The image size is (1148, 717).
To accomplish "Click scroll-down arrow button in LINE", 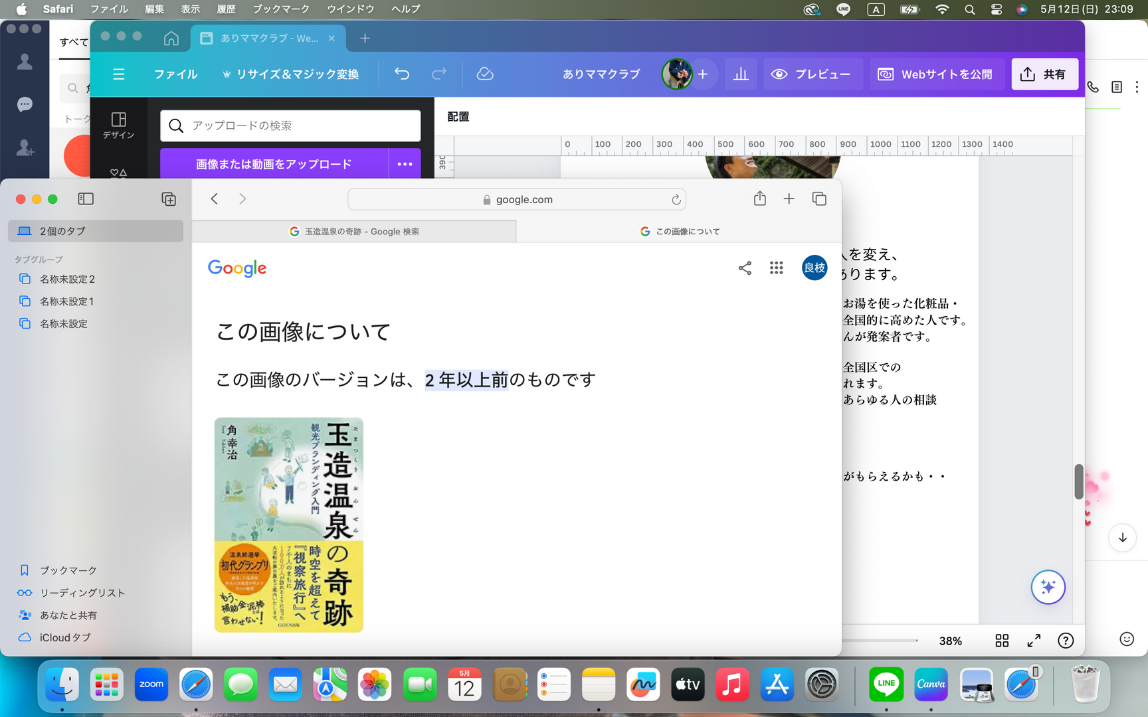I will tap(1122, 538).
